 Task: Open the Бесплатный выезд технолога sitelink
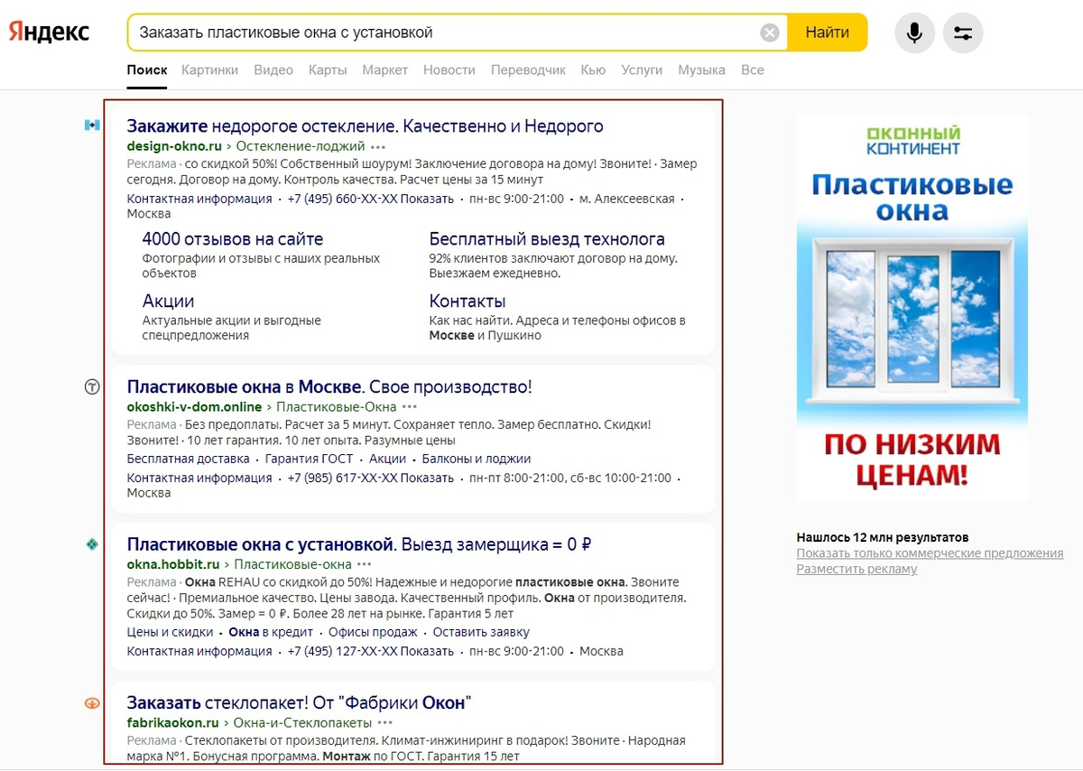[547, 239]
